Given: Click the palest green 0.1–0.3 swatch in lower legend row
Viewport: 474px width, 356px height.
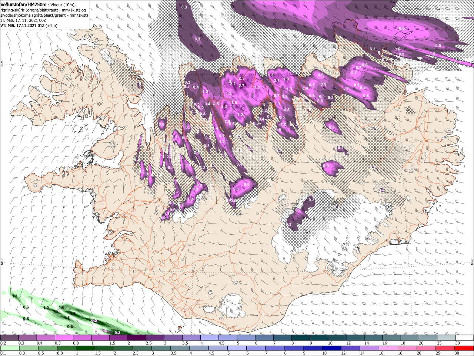Looking at the screenshot, I should tap(9, 348).
